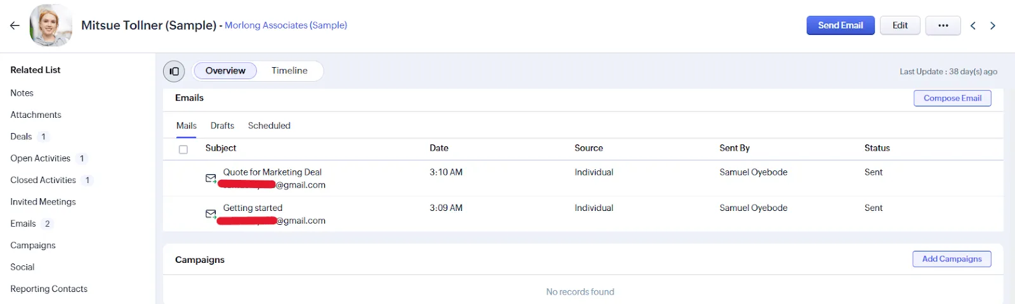
Task: Open Reporting Contacts in the Related List
Action: (49, 289)
